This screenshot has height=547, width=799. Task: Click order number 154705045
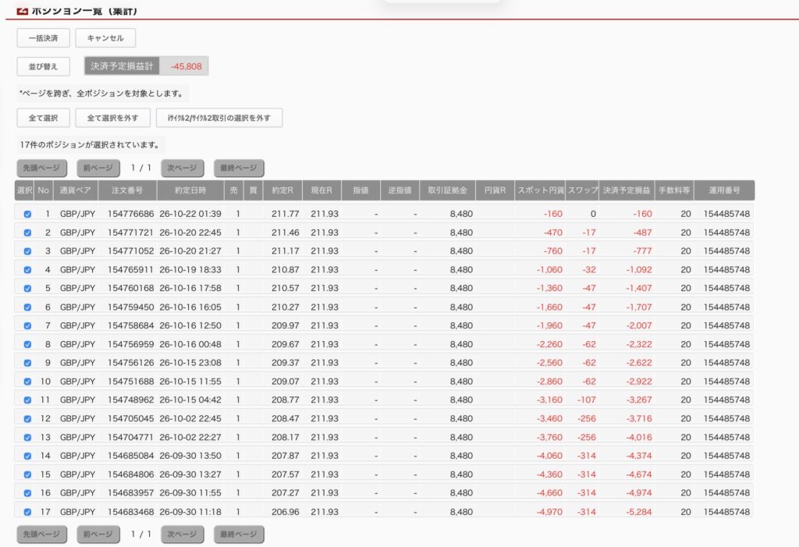(x=130, y=418)
